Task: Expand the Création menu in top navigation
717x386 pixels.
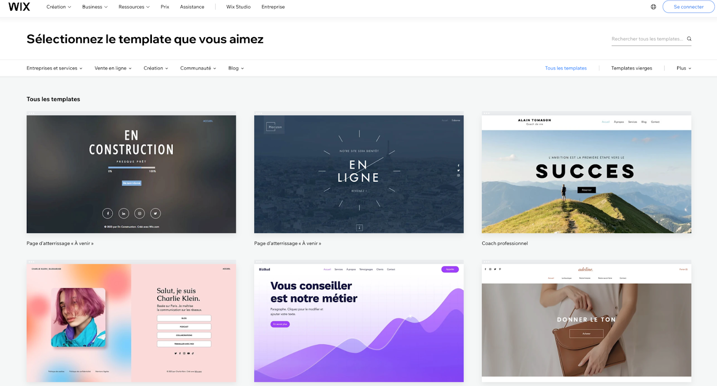Action: click(x=59, y=7)
